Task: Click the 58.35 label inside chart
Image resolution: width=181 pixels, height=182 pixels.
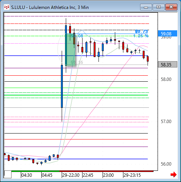Action: pos(77,62)
